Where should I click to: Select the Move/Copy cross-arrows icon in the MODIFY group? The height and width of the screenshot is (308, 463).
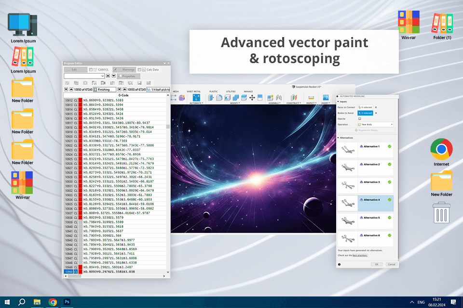[x=252, y=98]
